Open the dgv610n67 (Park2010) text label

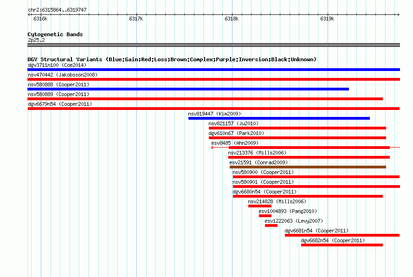(x=236, y=133)
